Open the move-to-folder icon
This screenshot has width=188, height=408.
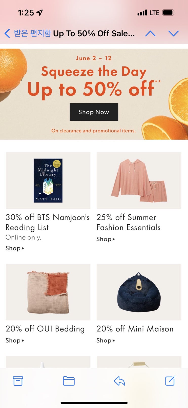69,381
